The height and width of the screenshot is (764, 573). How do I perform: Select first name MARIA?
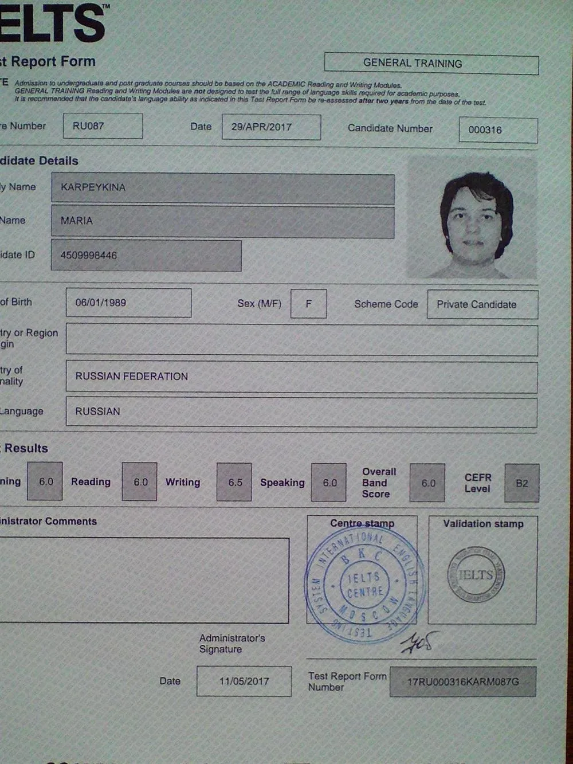pos(223,222)
